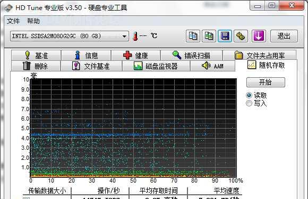Maximize the HD Tune window
The height and width of the screenshot is (199, 308).
(x=272, y=6)
